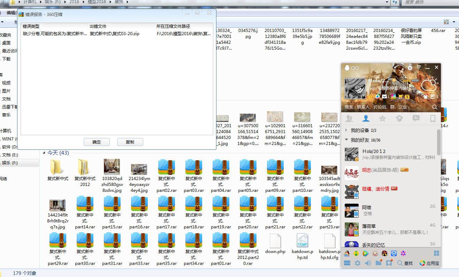Open the QQ main menu hamburger icon
The image size is (459, 277).
347,263
